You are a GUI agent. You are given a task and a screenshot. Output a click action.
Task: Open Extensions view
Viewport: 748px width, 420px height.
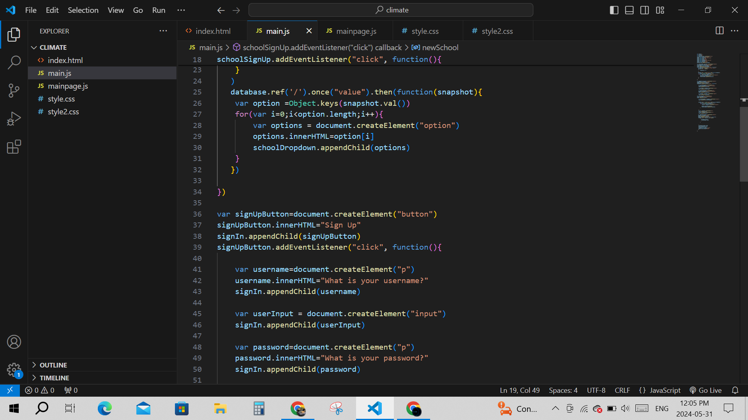(14, 147)
